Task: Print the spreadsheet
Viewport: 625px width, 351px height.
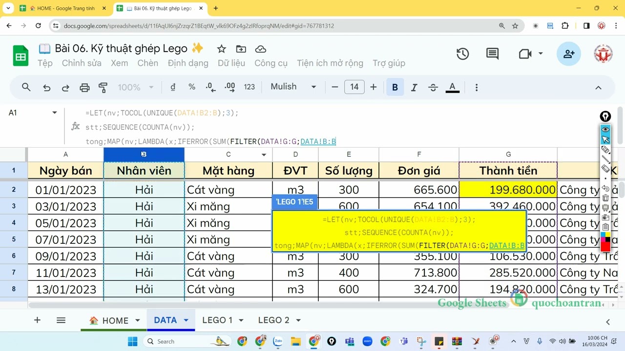Action: (84, 87)
